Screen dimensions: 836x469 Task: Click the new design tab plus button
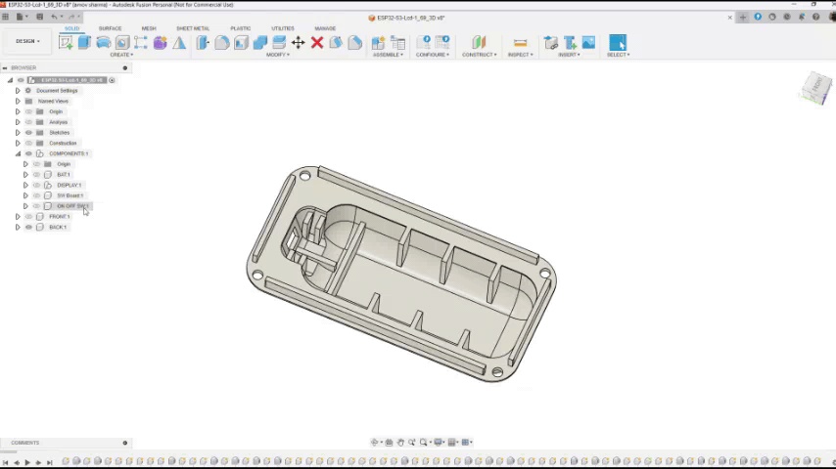coord(743,17)
